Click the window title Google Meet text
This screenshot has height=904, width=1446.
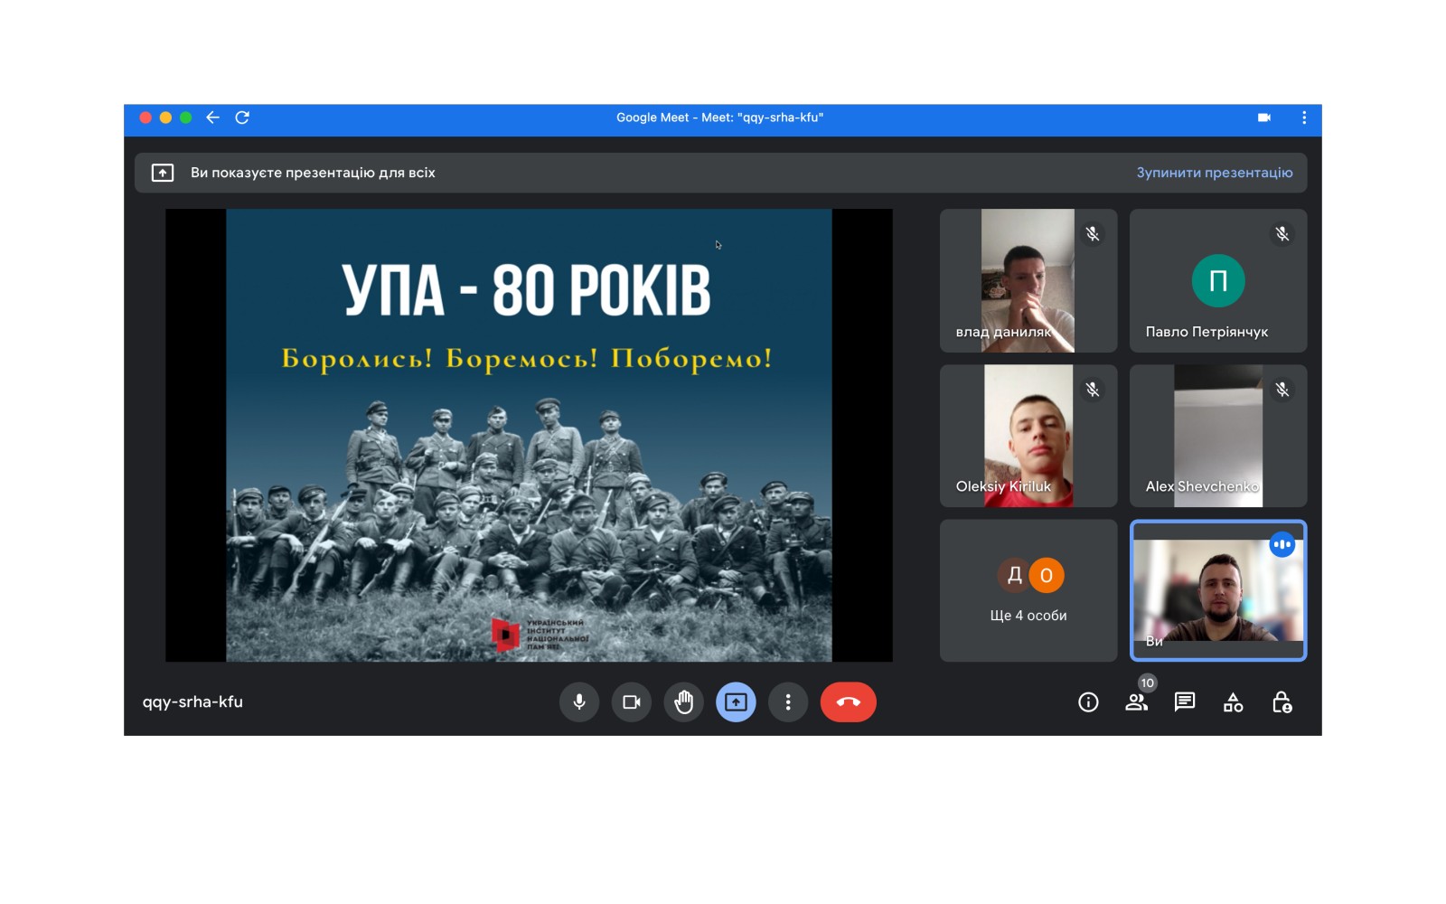coord(719,118)
